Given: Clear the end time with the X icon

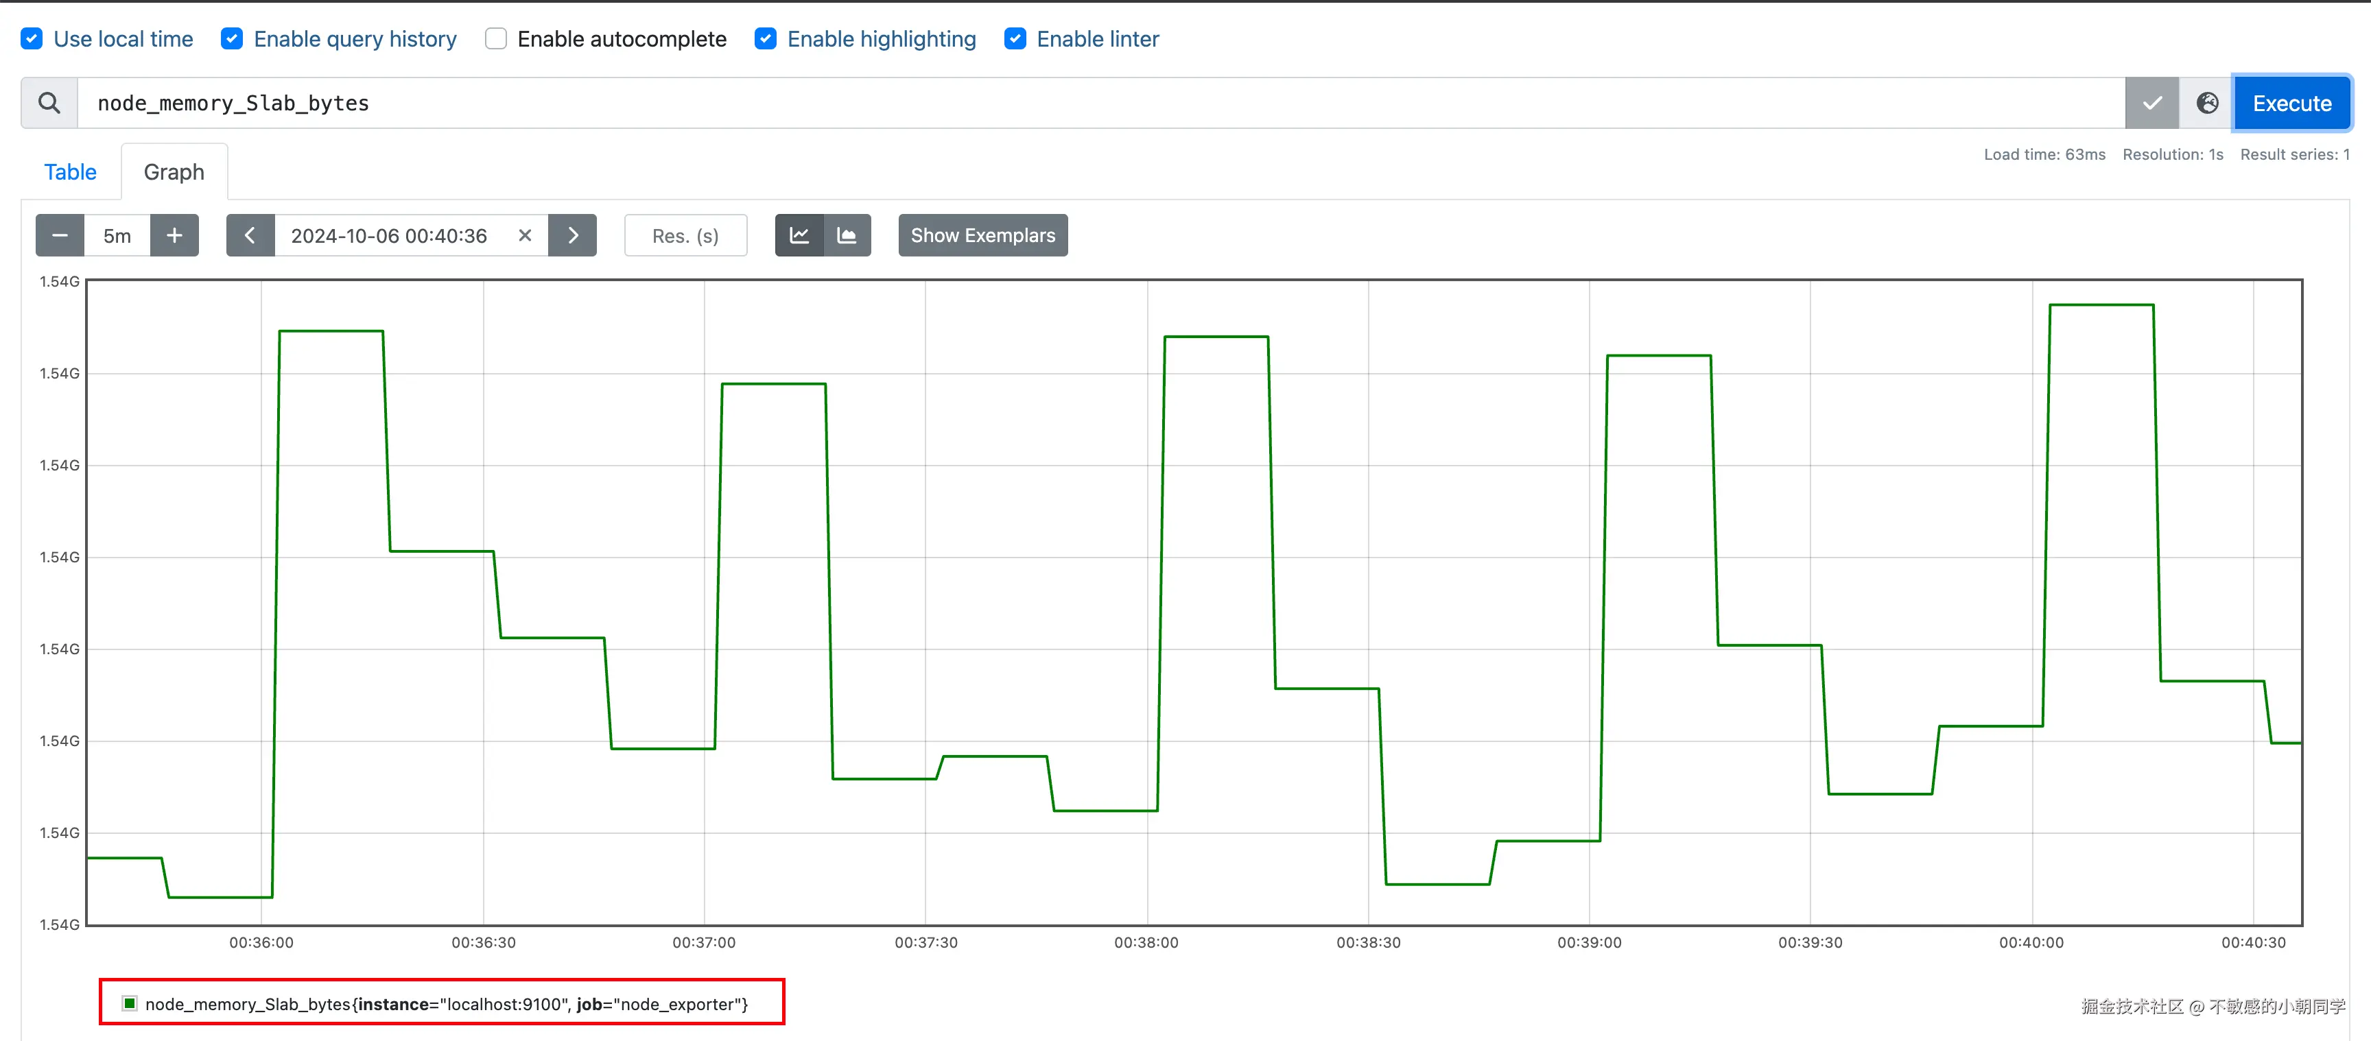Looking at the screenshot, I should (x=525, y=236).
